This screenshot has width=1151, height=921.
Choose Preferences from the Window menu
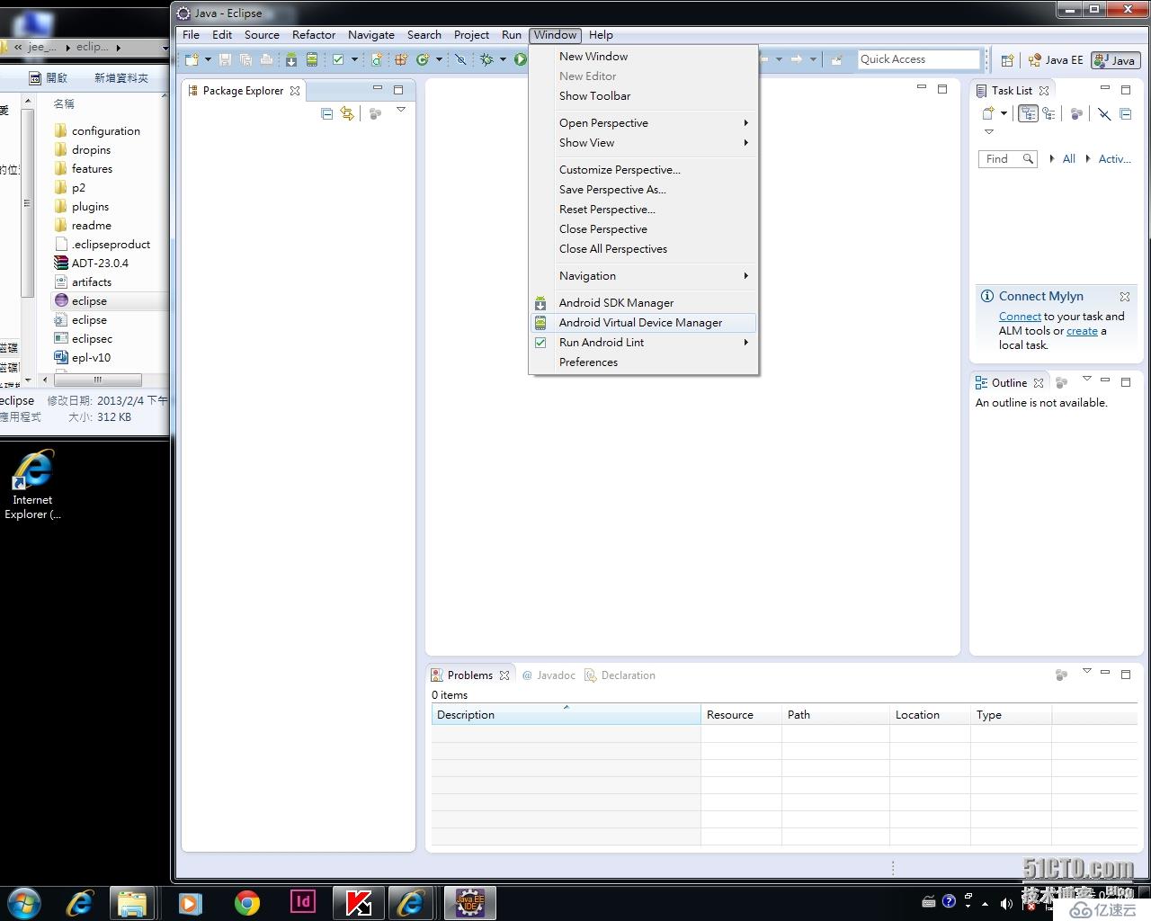pos(644,362)
